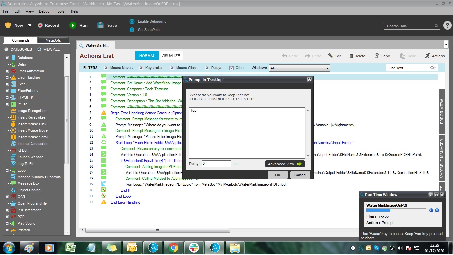Image resolution: width=453 pixels, height=255 pixels.
Task: Select the Delay command icon
Action: (x=13, y=64)
